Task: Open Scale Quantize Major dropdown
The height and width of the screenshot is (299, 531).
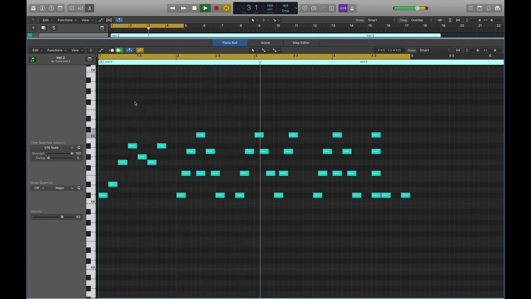Action: tap(61, 188)
